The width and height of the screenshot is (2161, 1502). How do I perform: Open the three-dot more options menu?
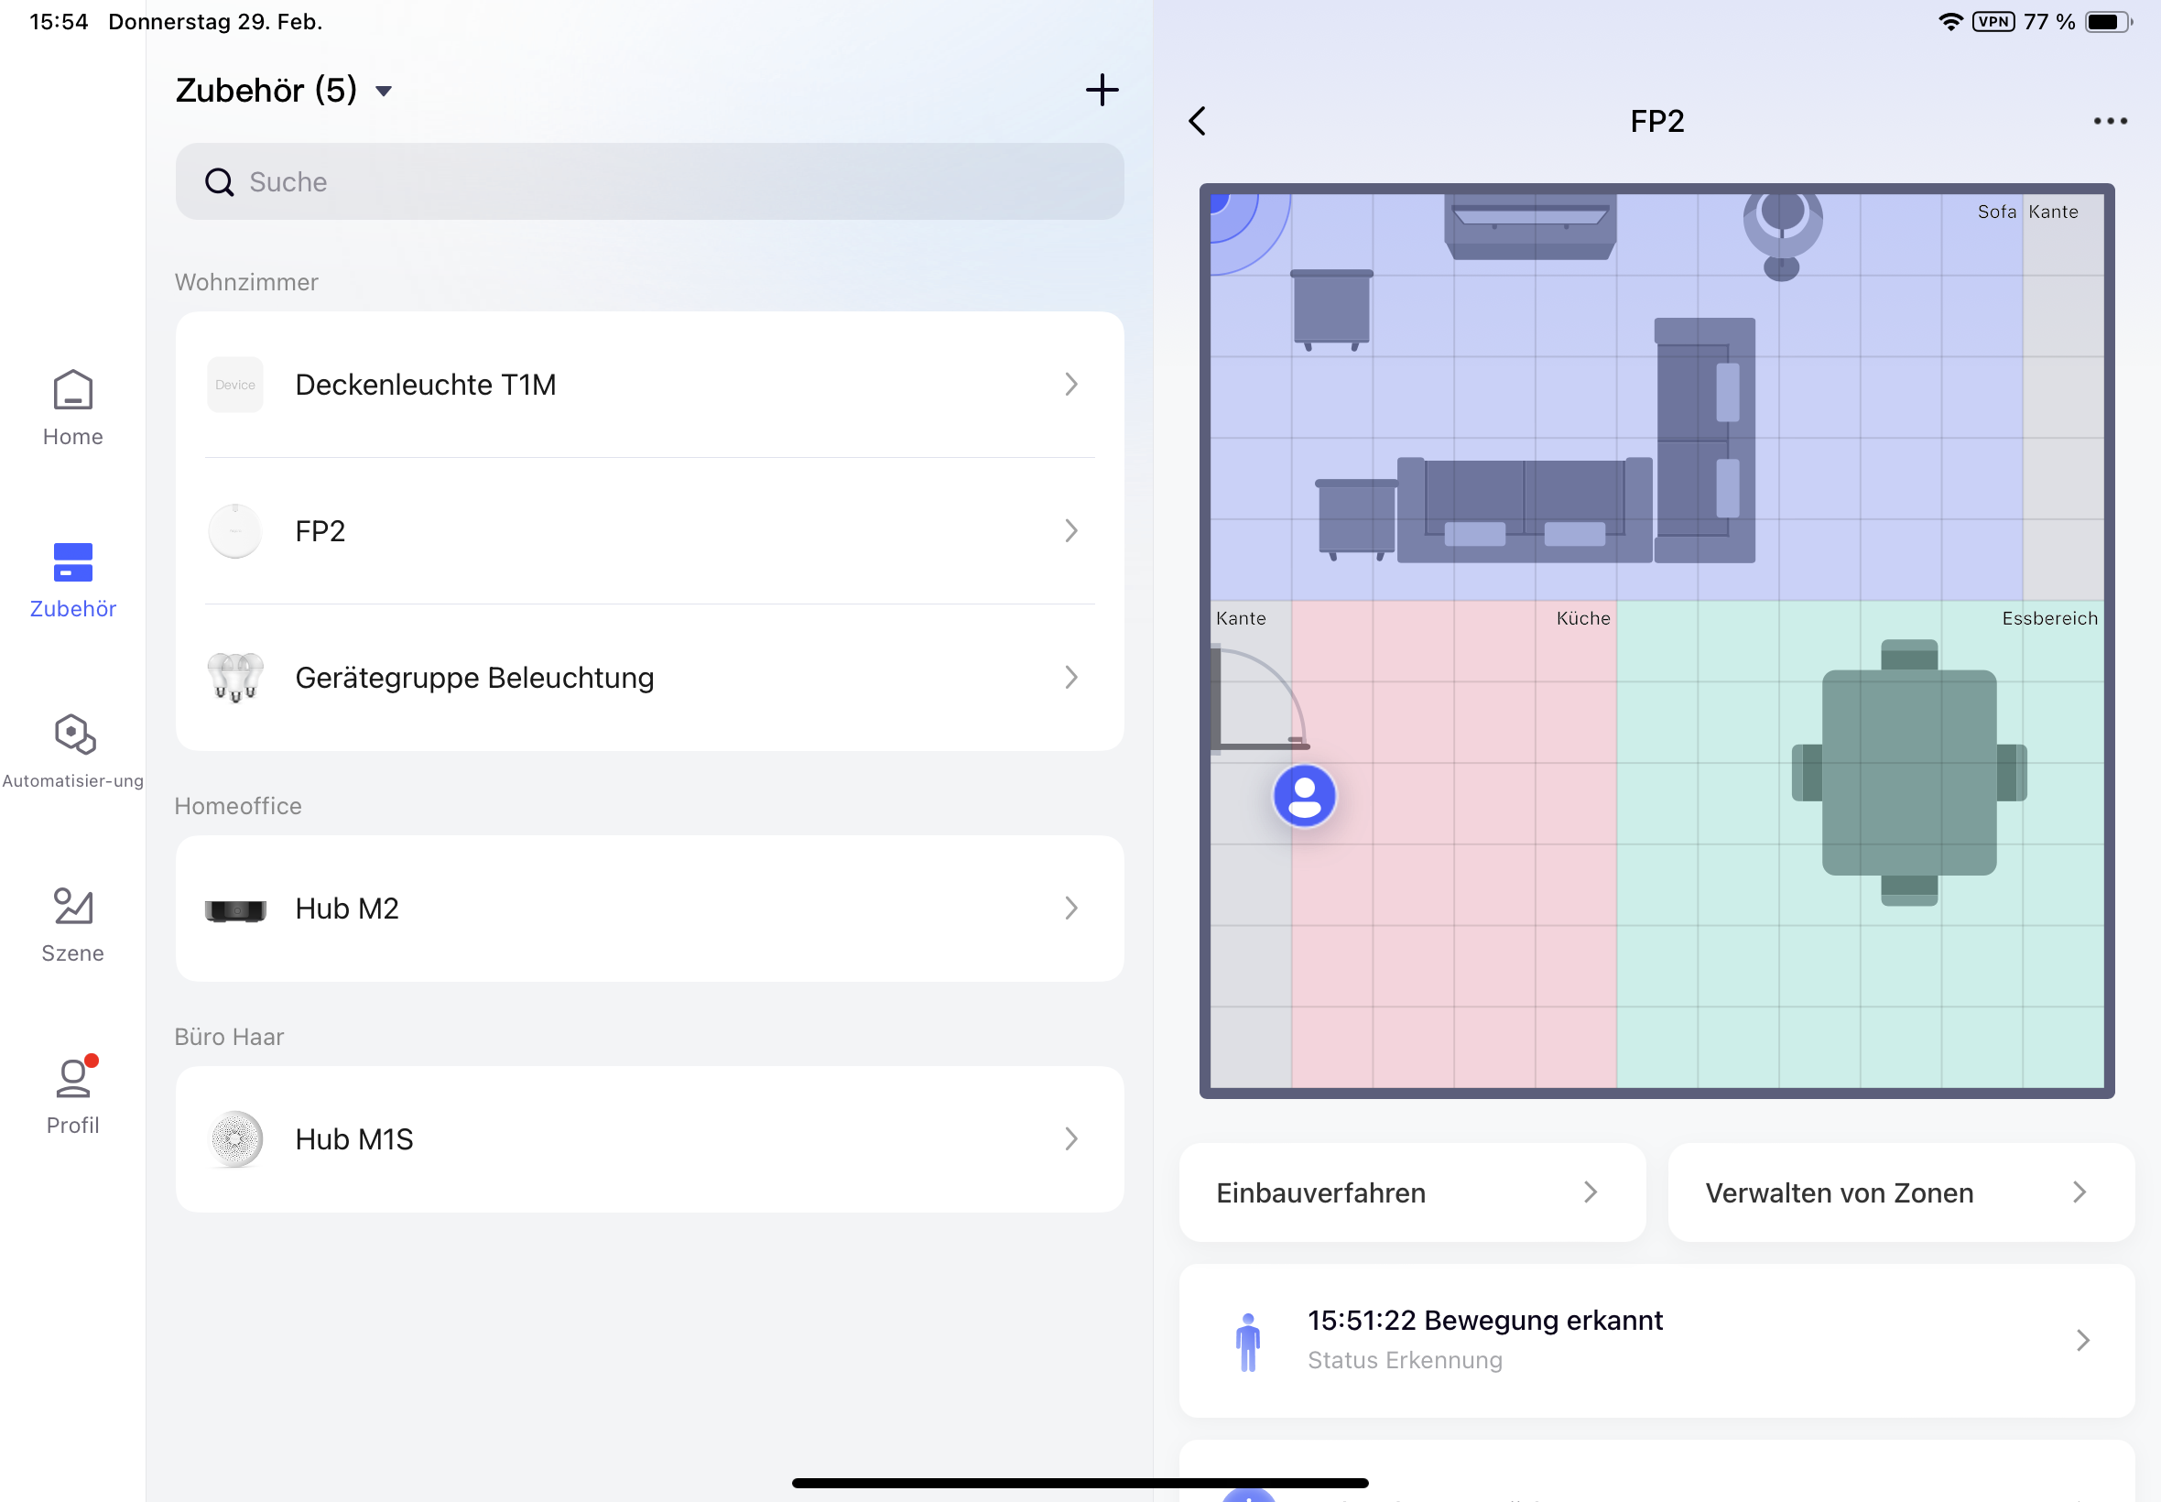pos(2109,122)
